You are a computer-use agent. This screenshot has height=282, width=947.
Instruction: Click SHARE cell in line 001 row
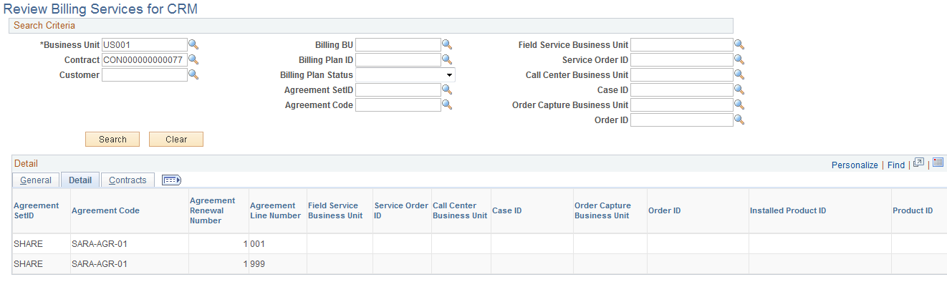point(41,244)
